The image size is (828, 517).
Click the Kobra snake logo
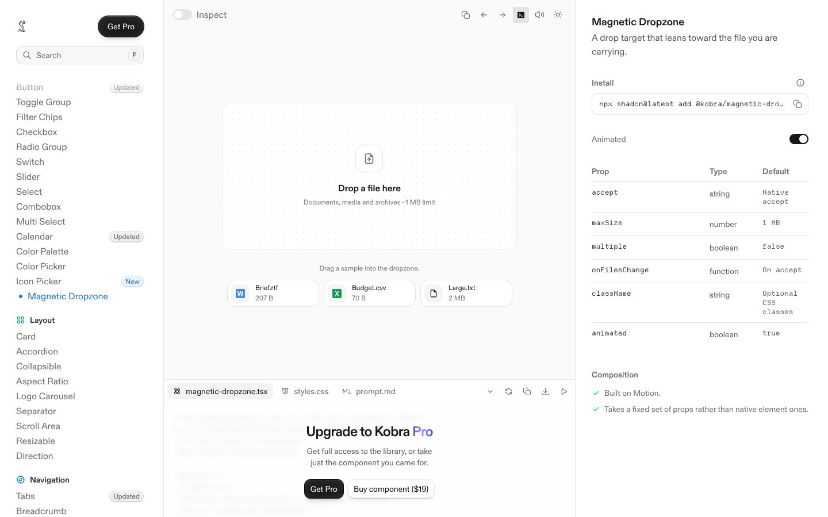tap(22, 26)
